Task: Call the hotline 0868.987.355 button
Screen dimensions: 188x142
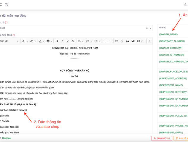Action: (x=162, y=138)
